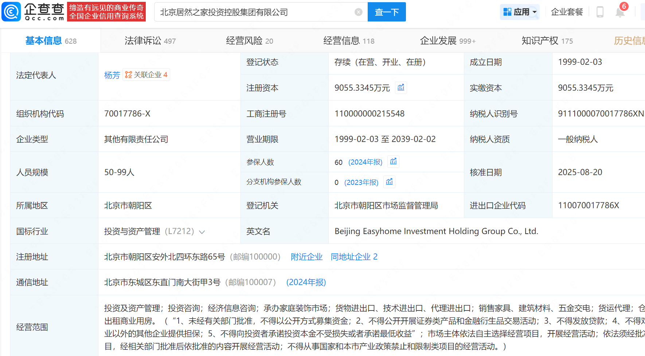Click the (2024年报) link beside 参保人数

point(365,162)
